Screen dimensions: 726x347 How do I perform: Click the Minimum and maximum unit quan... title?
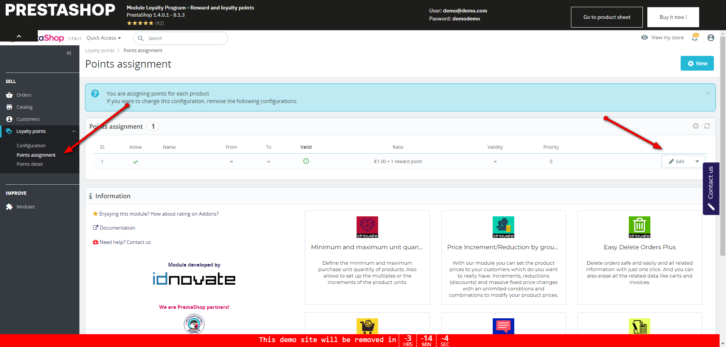[367, 247]
